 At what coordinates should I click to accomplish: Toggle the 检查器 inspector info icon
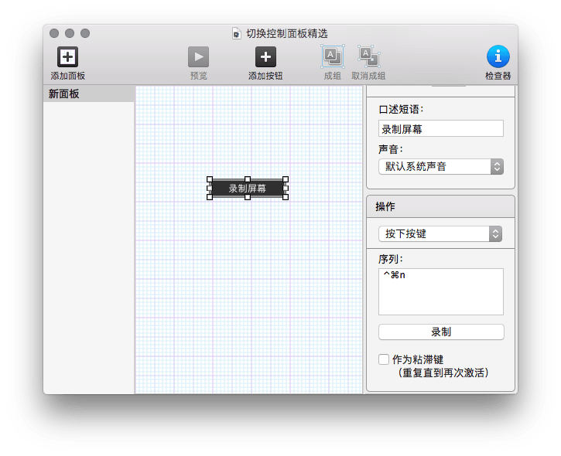498,56
